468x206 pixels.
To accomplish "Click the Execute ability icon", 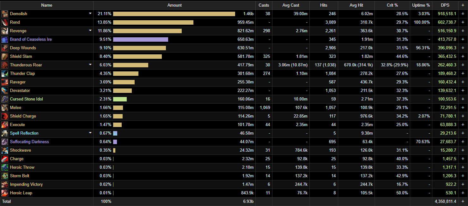I will tap(5, 125).
